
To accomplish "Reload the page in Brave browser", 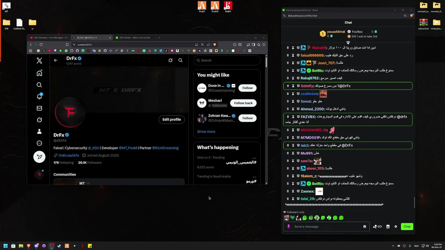I will (x=41, y=44).
